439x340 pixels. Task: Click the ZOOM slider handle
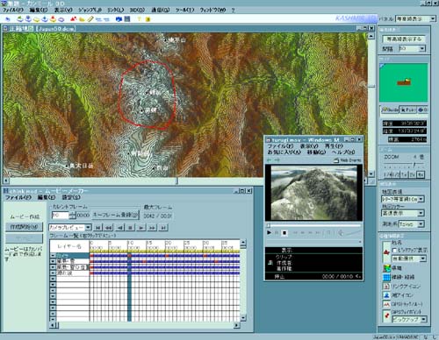coord(414,166)
